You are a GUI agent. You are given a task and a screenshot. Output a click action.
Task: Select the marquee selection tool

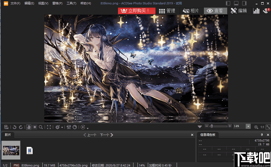click(35, 127)
